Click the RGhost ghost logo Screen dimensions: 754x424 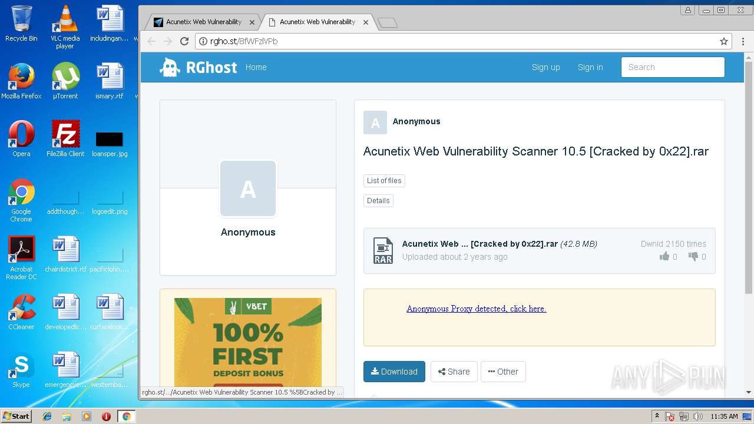coord(170,67)
